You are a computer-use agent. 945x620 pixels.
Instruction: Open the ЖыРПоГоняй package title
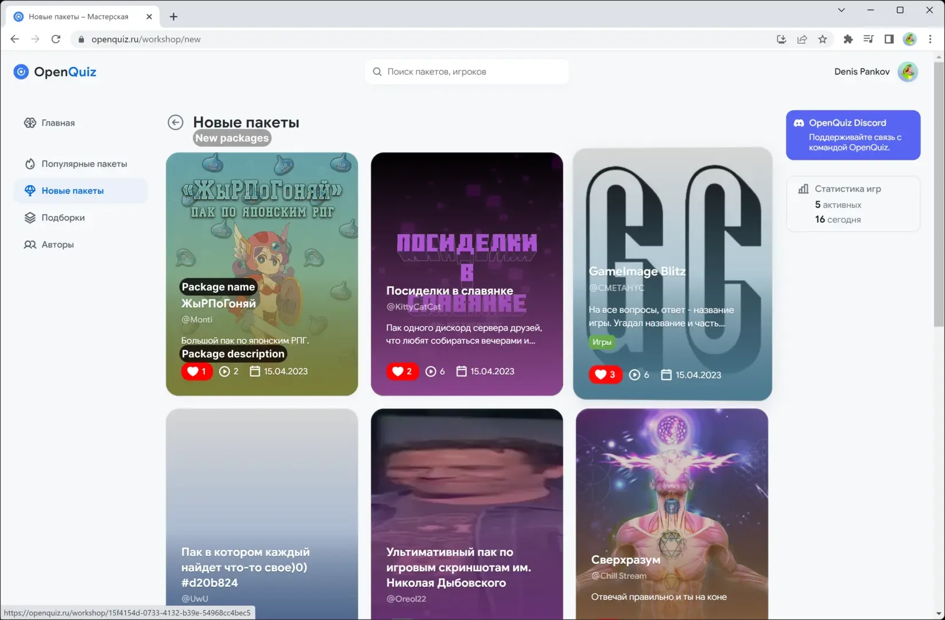coord(219,304)
